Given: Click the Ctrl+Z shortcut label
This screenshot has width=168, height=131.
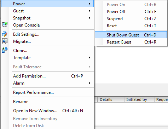Looking at the screenshot, I should tap(150, 19).
